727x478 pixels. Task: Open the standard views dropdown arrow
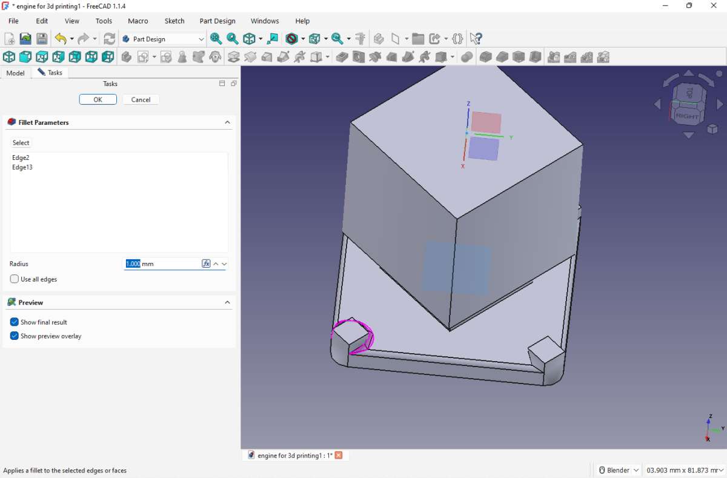pyautogui.click(x=261, y=39)
